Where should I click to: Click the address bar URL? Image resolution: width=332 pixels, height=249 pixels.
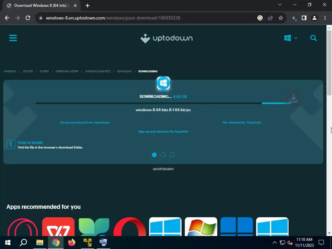[x=113, y=18]
